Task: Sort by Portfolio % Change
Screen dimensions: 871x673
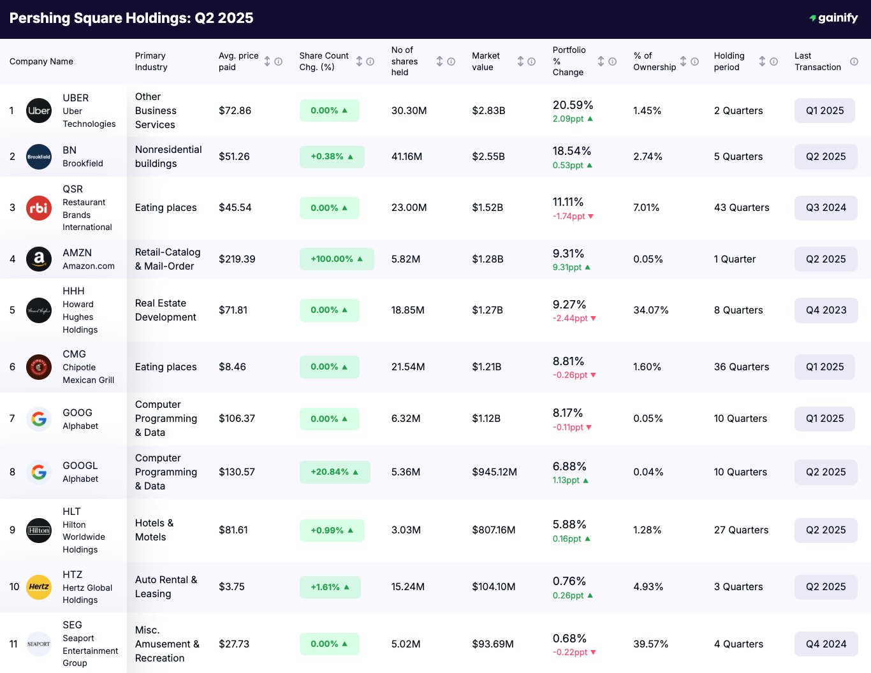Action: [601, 61]
